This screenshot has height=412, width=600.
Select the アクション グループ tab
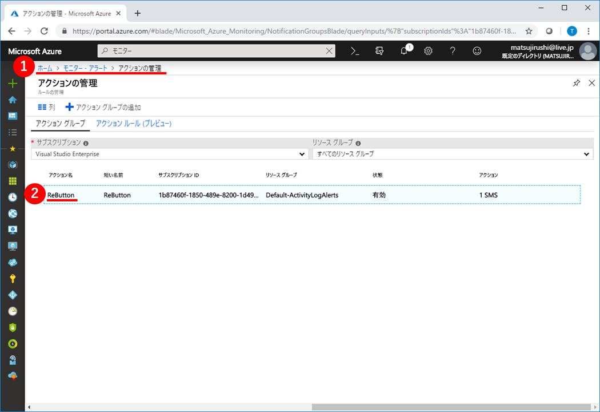(61, 124)
